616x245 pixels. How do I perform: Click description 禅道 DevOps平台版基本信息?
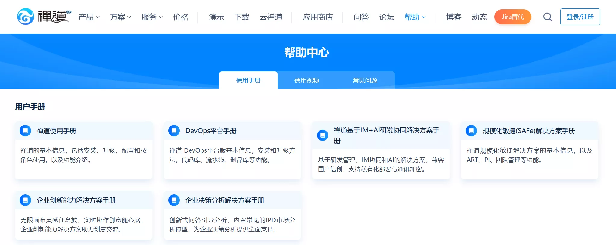pyautogui.click(x=232, y=155)
